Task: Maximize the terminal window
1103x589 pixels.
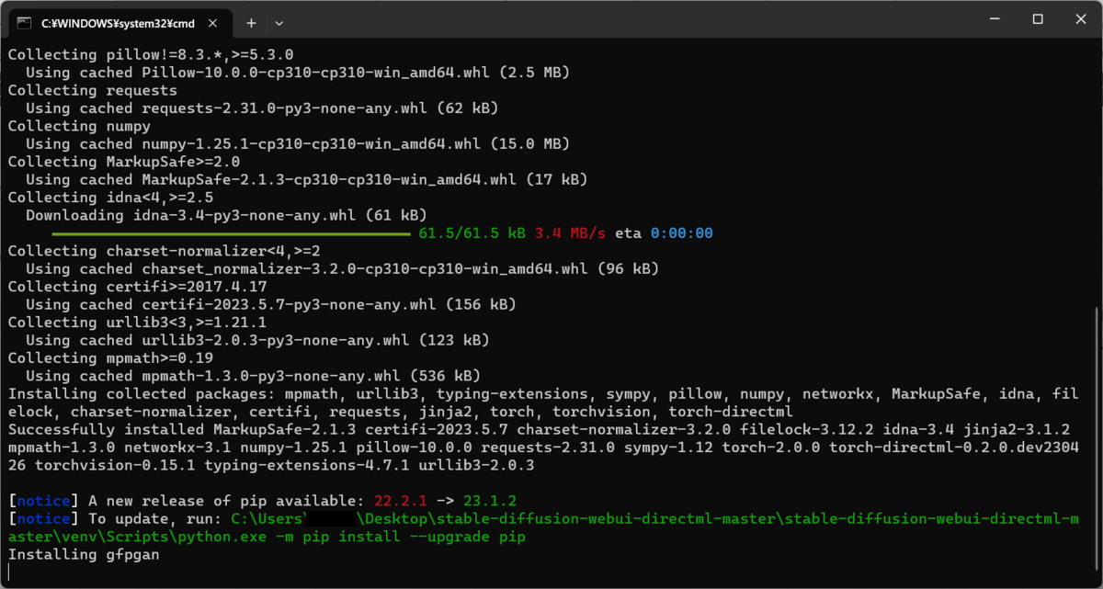Action: tap(1038, 19)
